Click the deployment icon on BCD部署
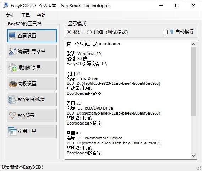202x171 pixels. point(12,115)
